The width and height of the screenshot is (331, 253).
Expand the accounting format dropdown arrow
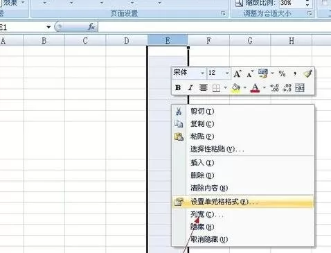click(x=272, y=73)
